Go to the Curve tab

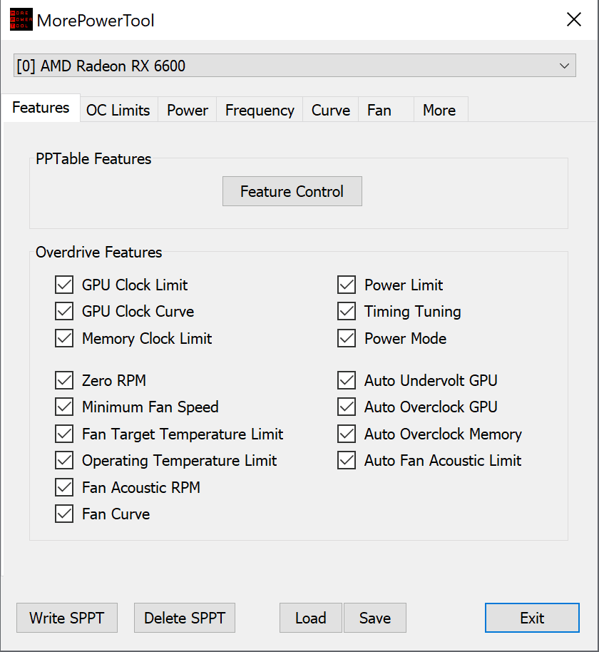331,110
